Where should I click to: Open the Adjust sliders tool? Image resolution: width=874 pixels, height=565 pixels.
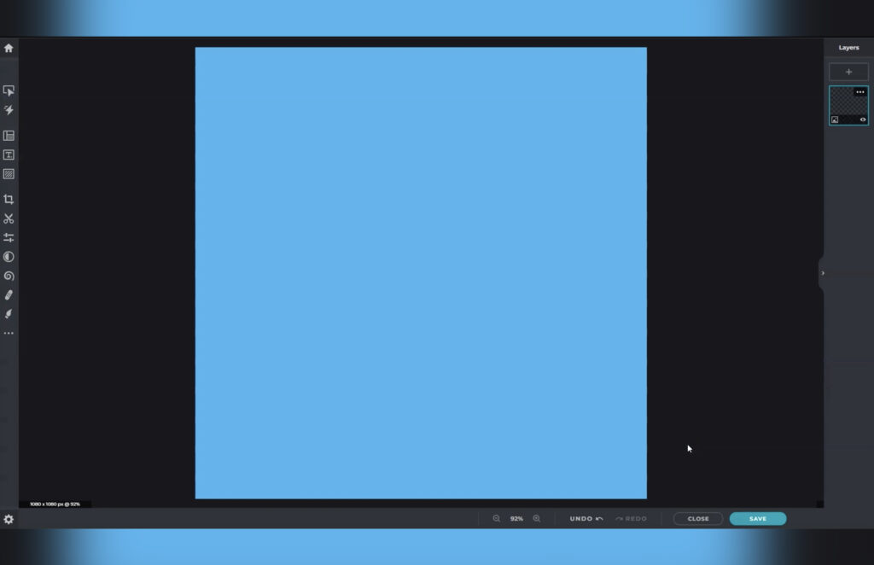tap(9, 237)
